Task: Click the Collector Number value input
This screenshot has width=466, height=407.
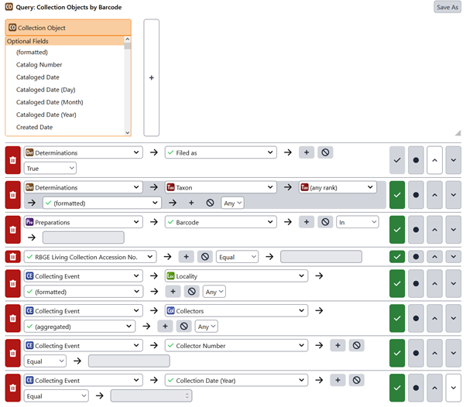Action: coord(129,361)
